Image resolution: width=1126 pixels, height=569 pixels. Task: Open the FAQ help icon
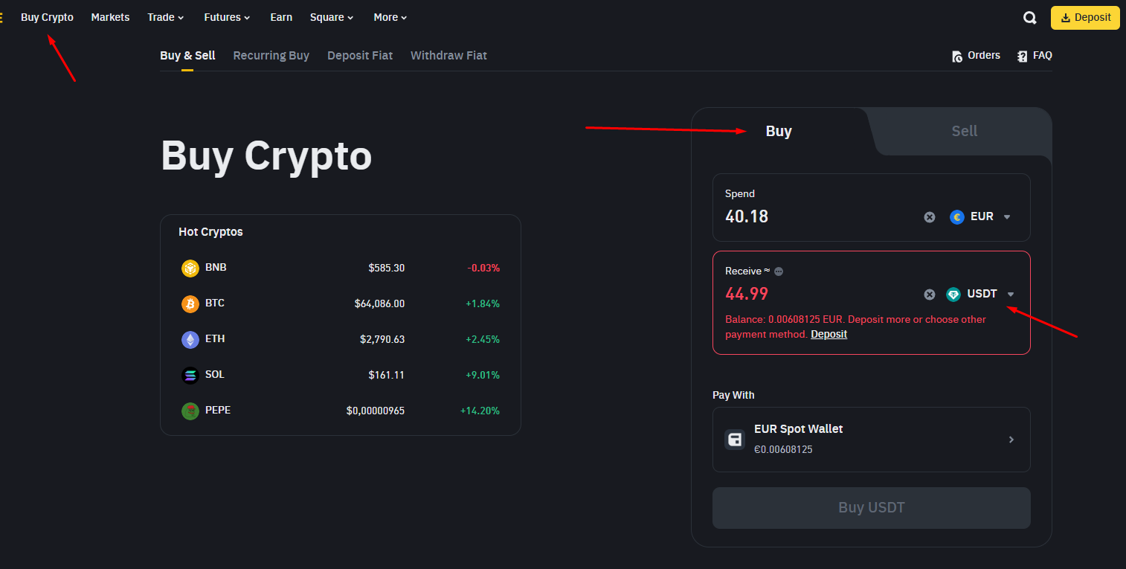(1023, 56)
